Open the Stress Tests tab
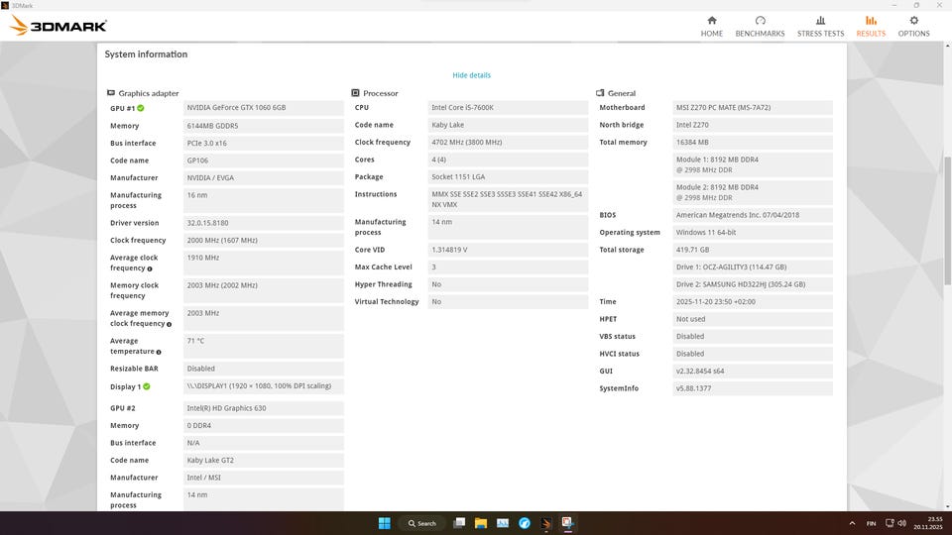Viewport: 952px width, 535px height. (x=820, y=27)
